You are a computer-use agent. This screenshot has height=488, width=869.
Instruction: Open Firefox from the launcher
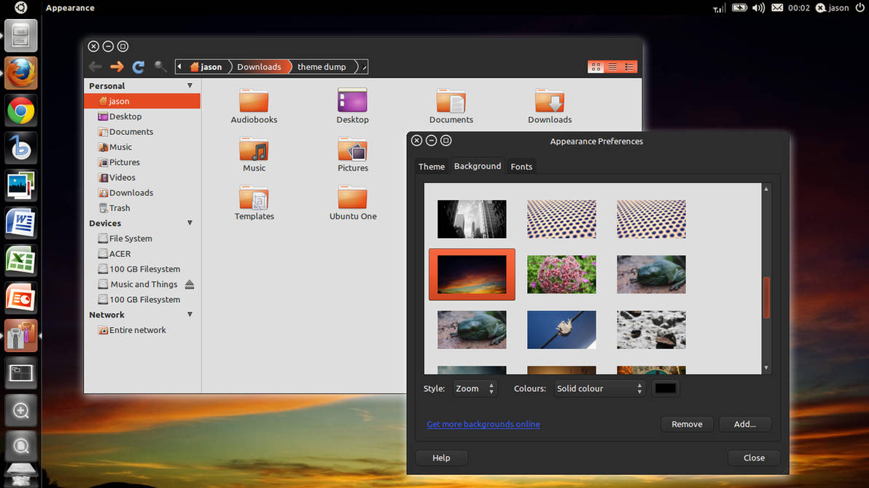click(x=21, y=73)
